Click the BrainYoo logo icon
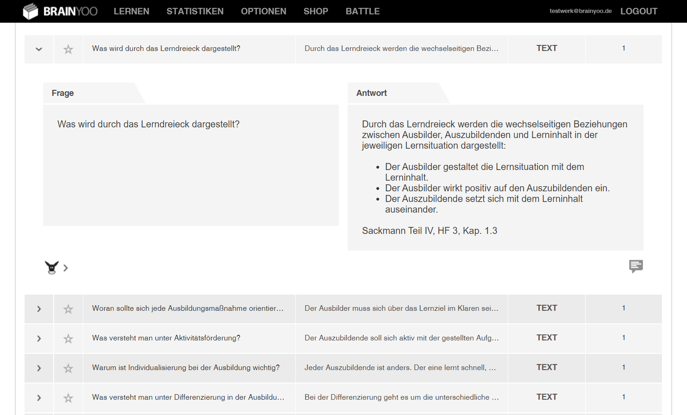The height and width of the screenshot is (415, 687). [x=31, y=11]
